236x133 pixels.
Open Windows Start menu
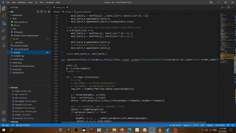[x=4, y=130]
